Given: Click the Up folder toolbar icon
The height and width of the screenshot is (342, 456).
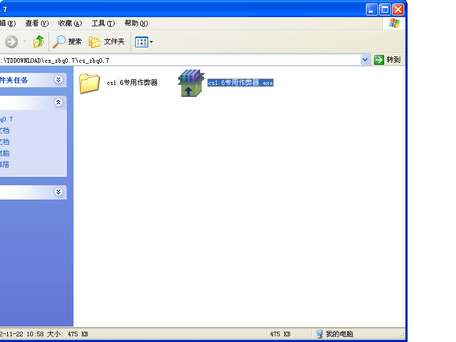Looking at the screenshot, I should pos(39,42).
